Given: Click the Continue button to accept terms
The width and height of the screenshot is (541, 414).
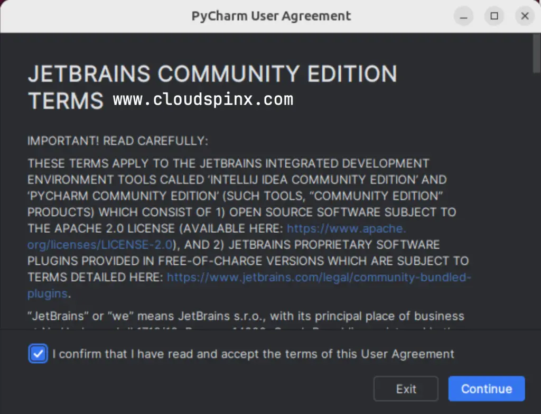Looking at the screenshot, I should pyautogui.click(x=486, y=389).
